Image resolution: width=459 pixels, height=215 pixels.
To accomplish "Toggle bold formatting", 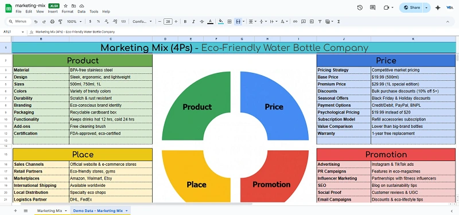I will [185, 22].
